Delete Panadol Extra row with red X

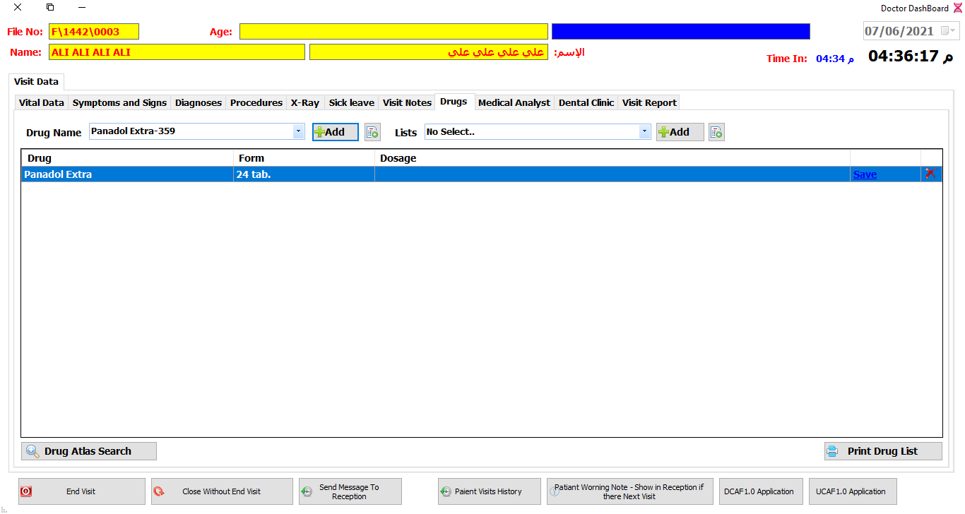coord(930,174)
